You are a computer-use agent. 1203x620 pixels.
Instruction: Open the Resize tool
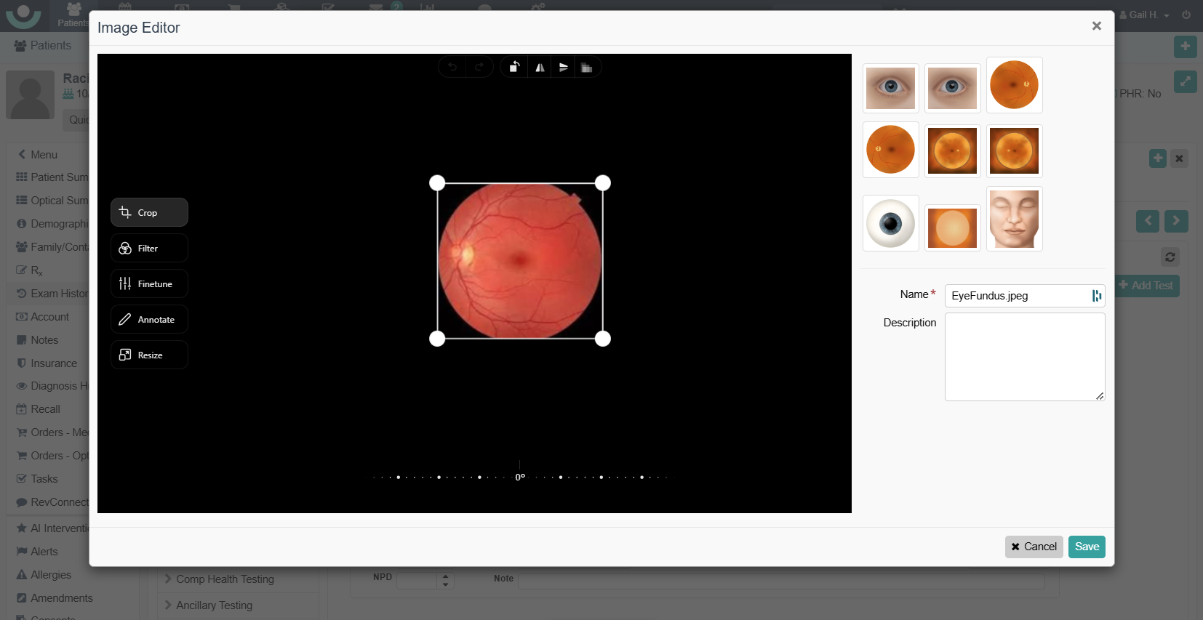click(x=149, y=355)
